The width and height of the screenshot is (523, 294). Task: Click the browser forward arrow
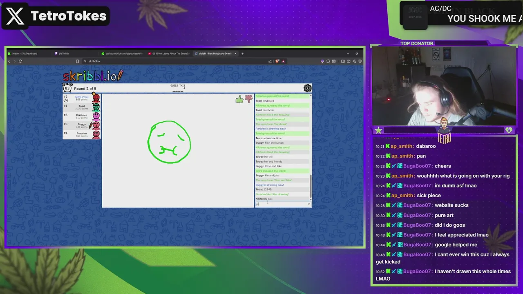click(x=15, y=61)
